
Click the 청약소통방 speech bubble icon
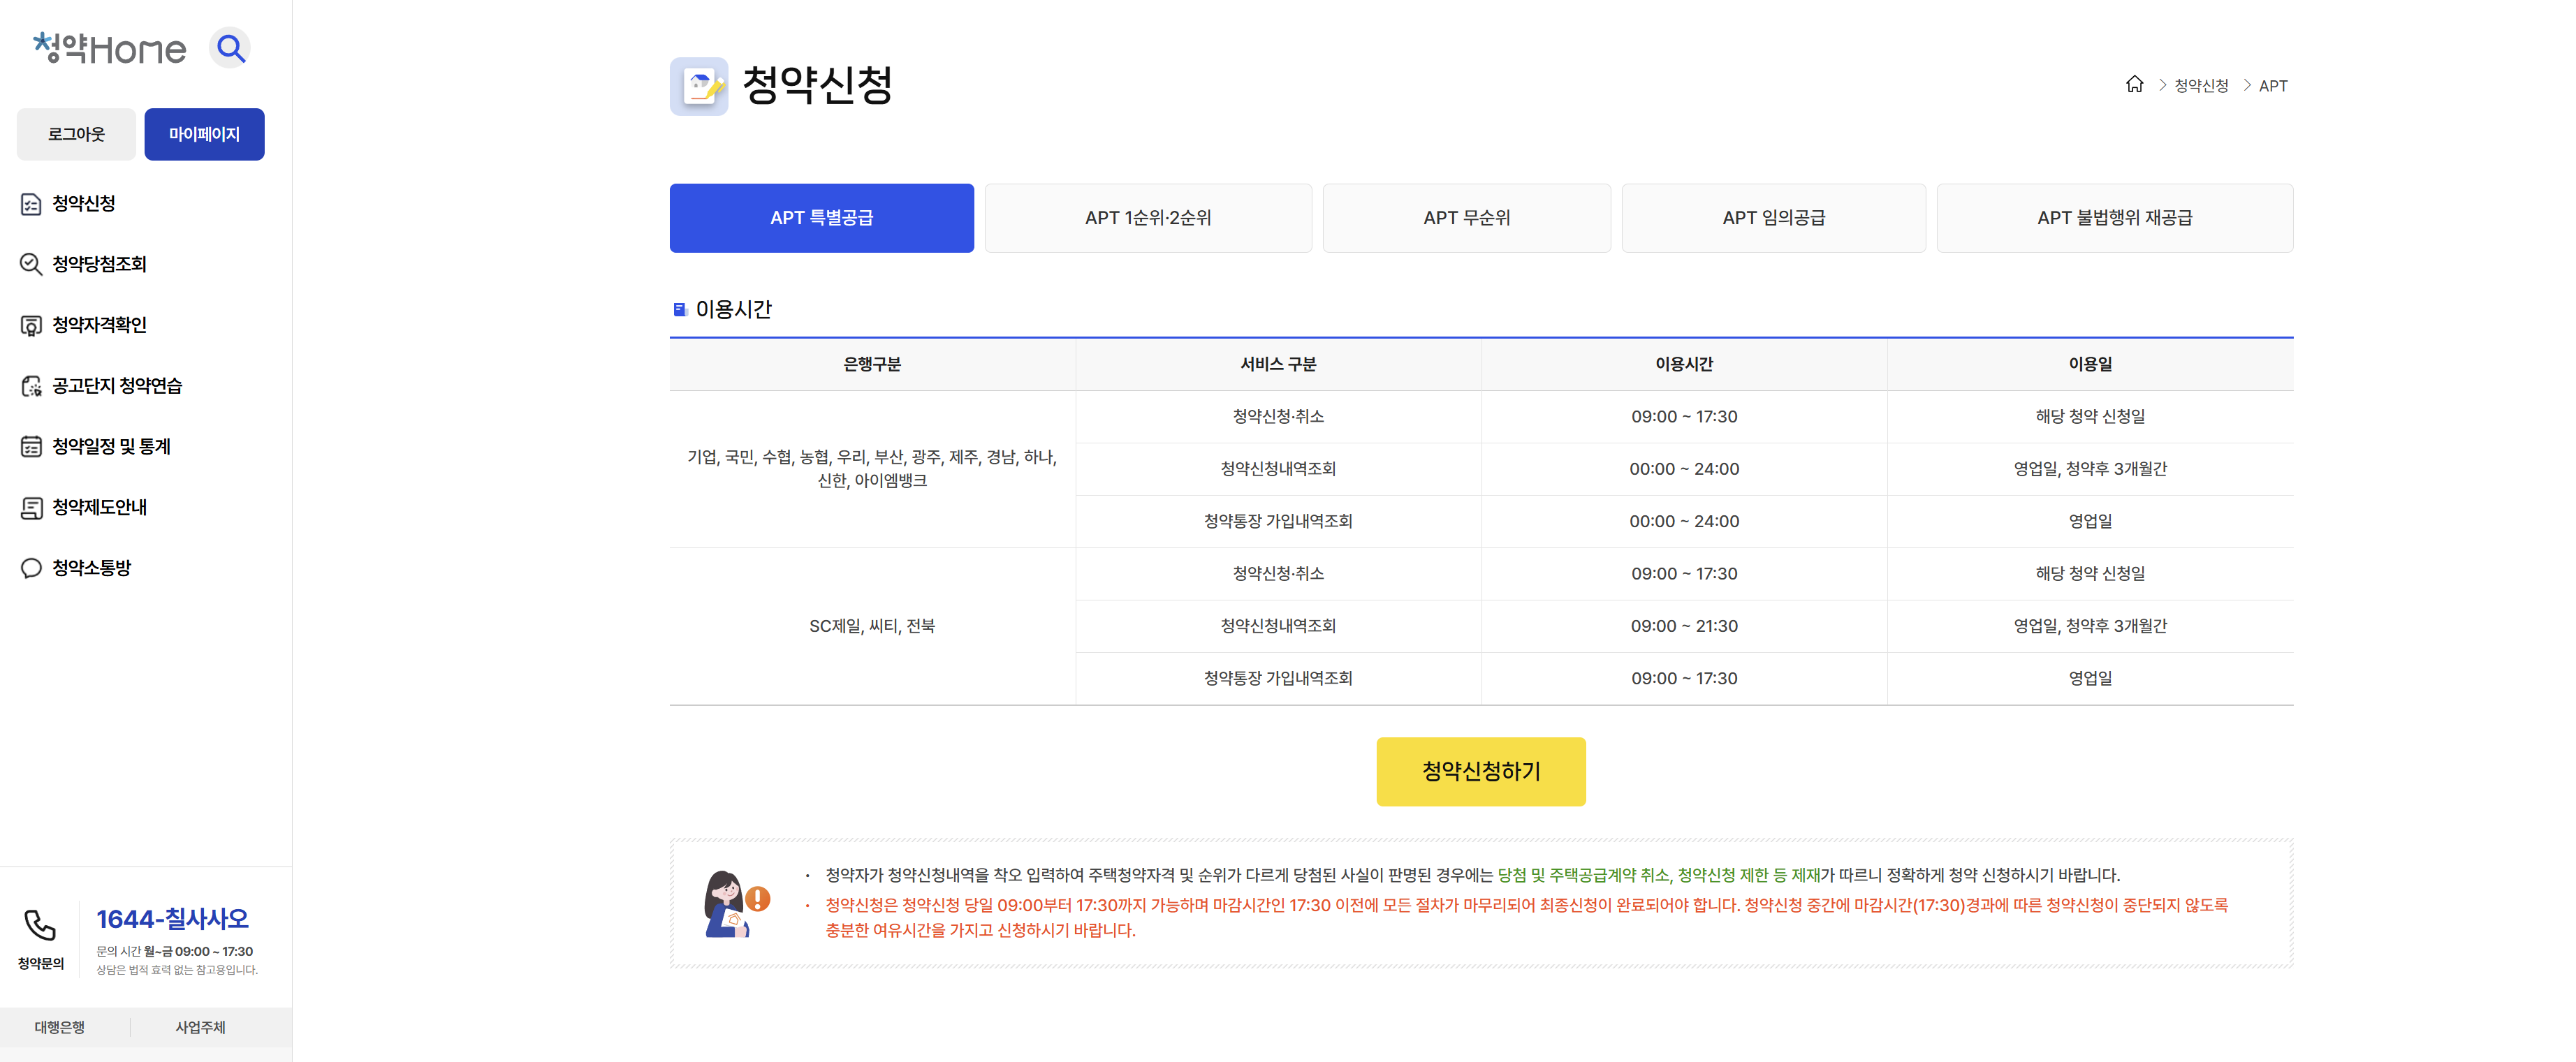(31, 568)
